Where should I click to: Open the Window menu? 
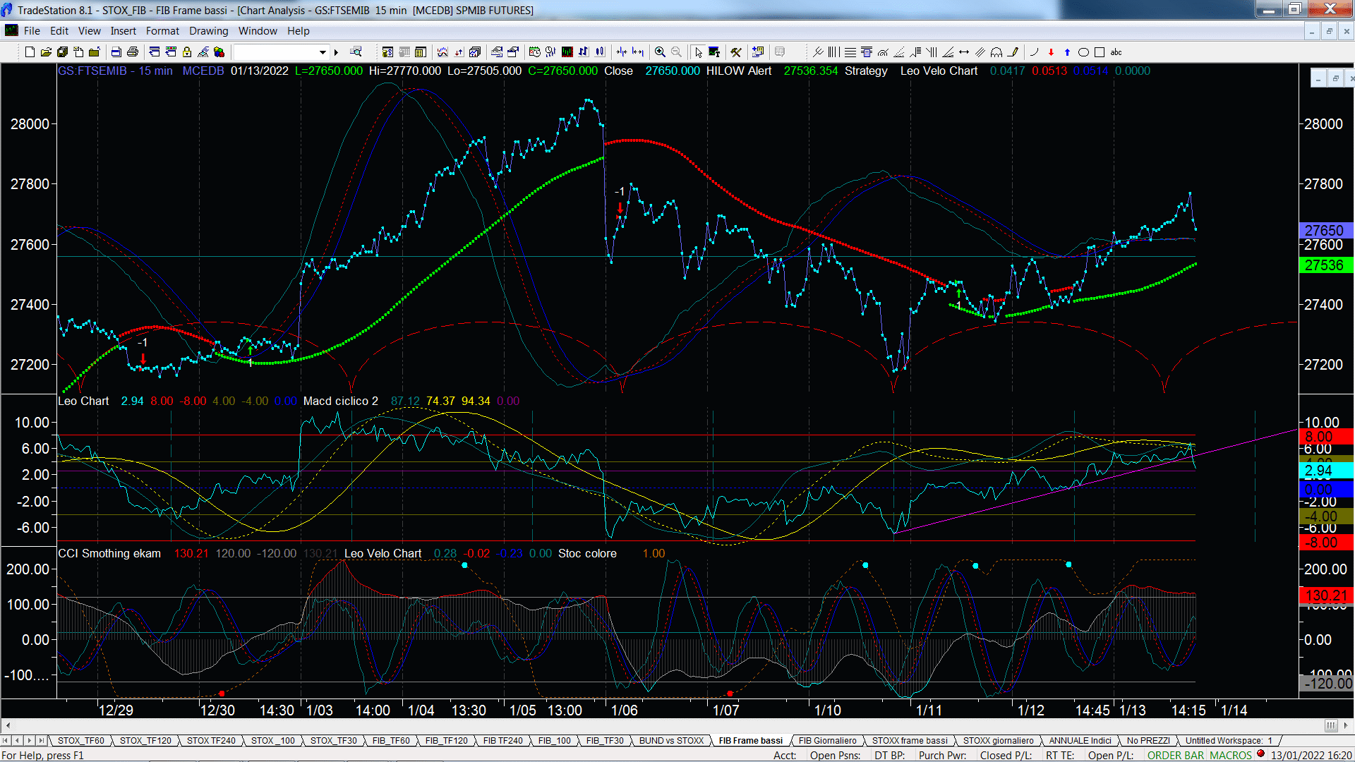click(258, 30)
